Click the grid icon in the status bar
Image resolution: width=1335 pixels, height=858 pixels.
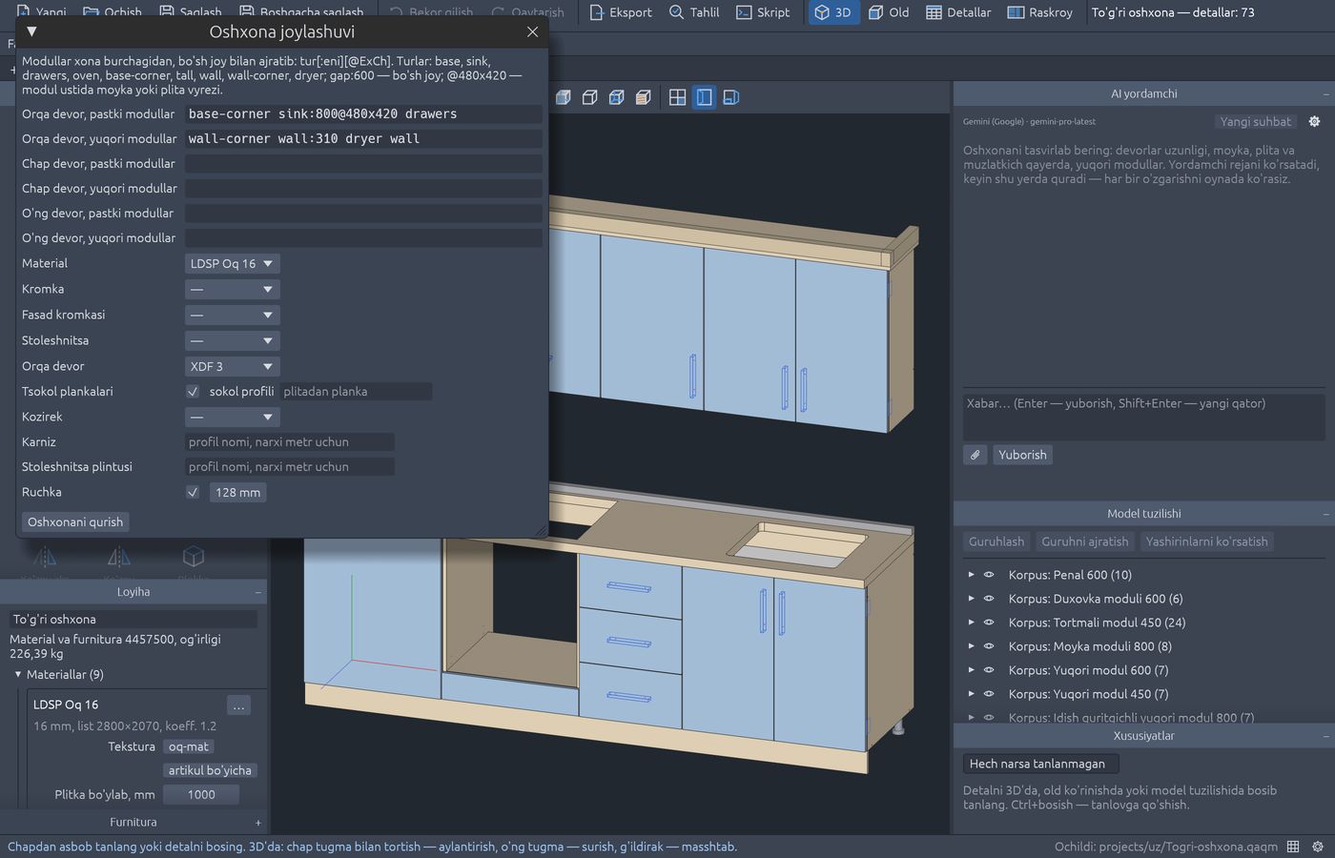click(x=1293, y=847)
